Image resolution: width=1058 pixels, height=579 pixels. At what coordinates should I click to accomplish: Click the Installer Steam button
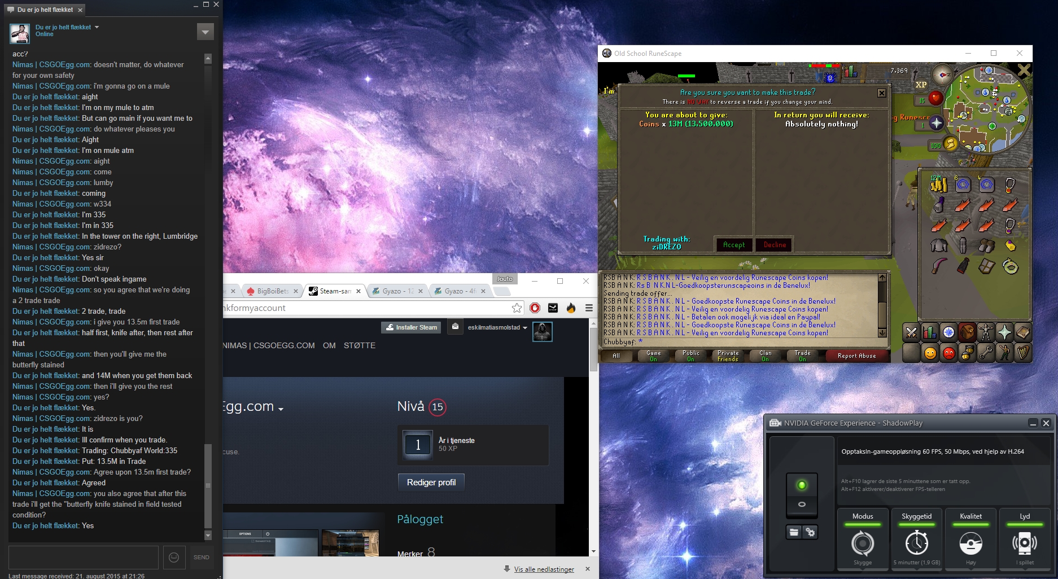(x=411, y=327)
